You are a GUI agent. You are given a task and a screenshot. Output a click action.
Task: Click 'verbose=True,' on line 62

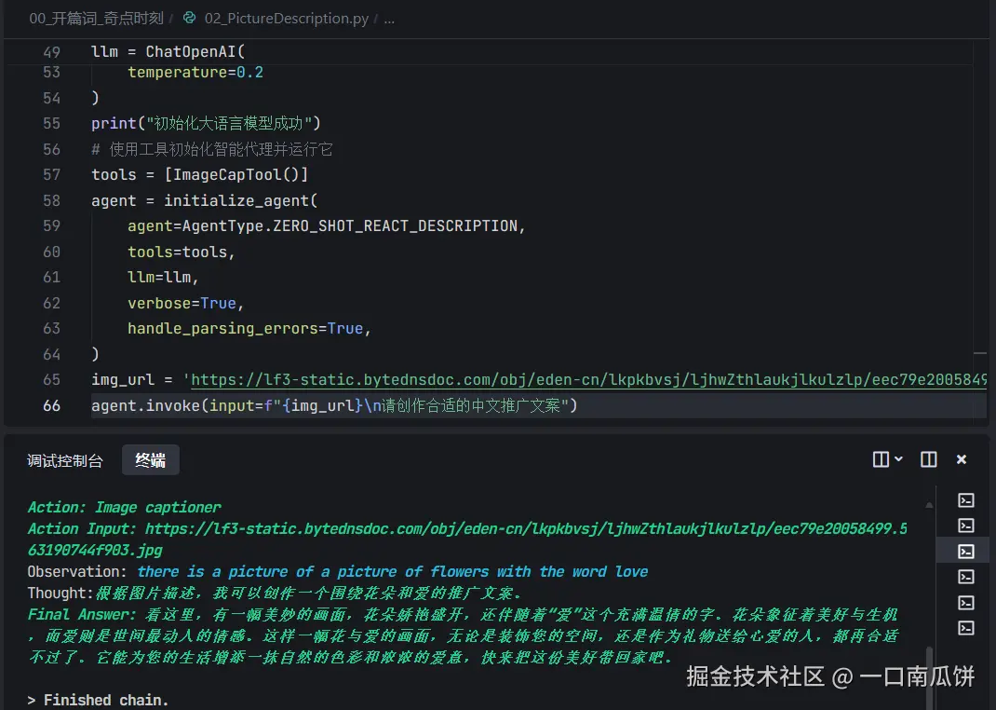pyautogui.click(x=185, y=303)
